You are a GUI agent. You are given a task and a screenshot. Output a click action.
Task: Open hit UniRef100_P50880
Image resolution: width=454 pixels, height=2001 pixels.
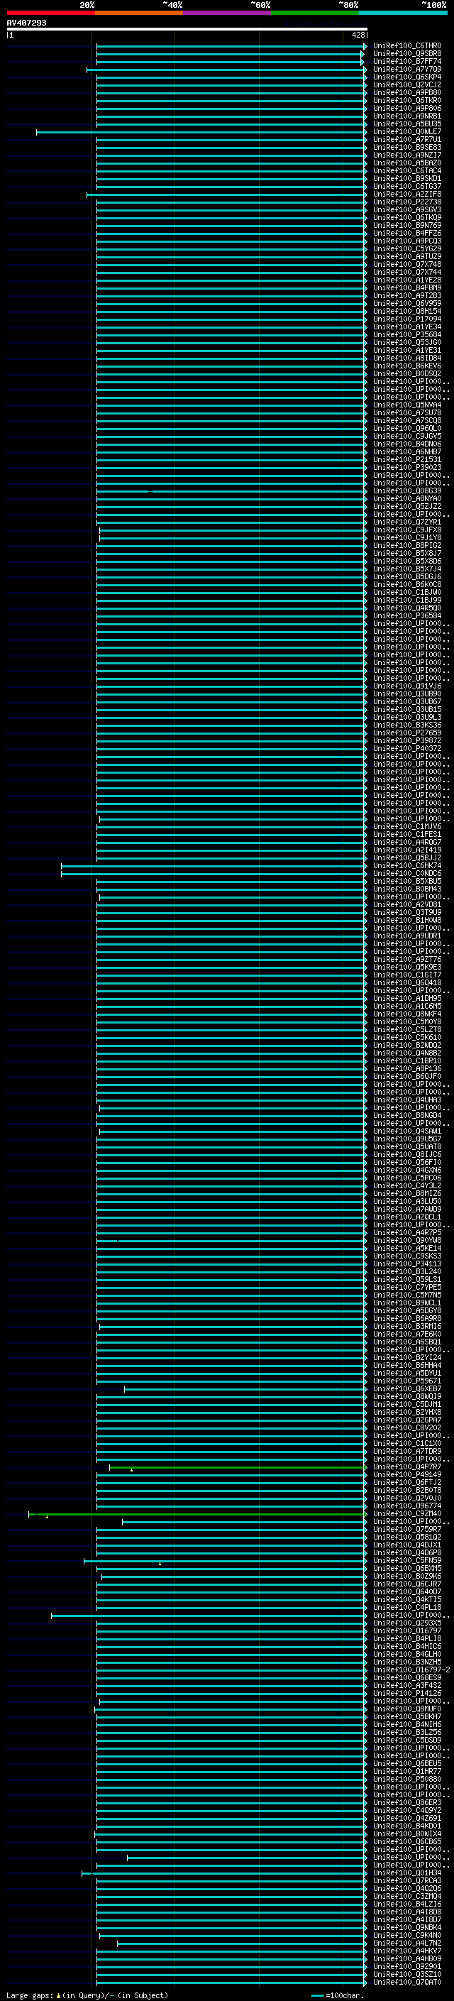tap(406, 1780)
